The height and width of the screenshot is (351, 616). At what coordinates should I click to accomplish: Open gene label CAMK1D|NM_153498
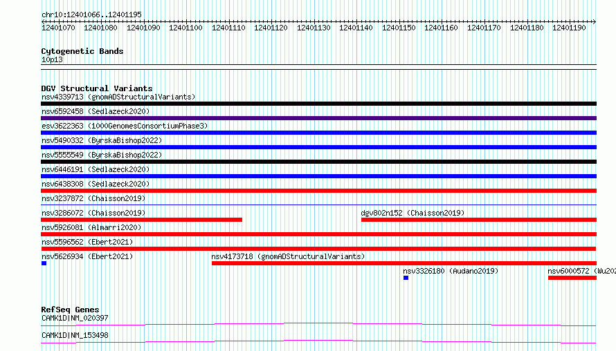coord(75,335)
